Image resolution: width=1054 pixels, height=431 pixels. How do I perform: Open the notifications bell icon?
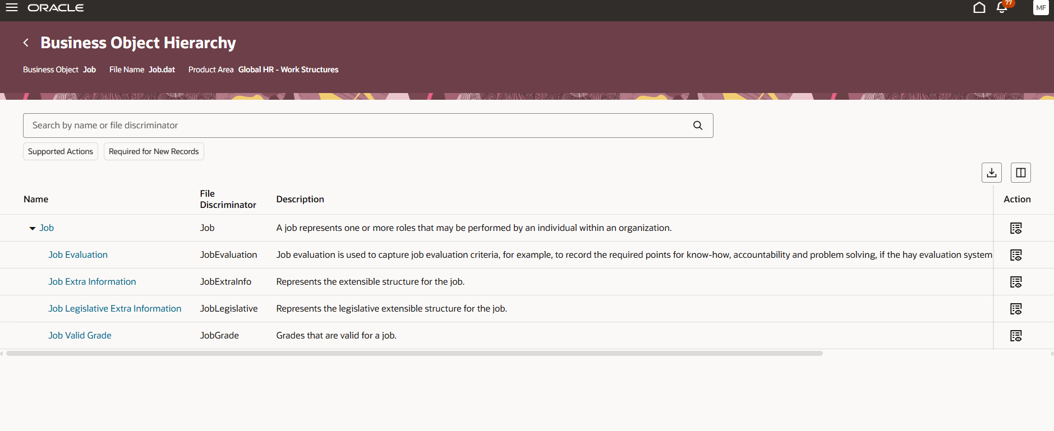coord(1002,8)
